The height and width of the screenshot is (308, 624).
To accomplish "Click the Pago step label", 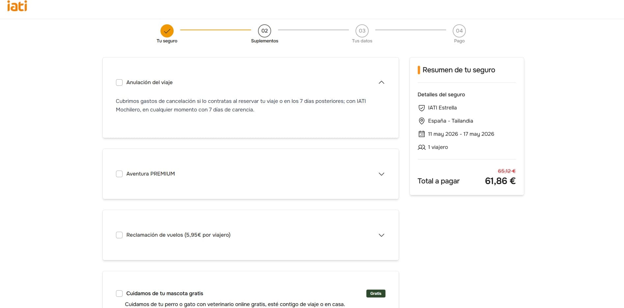I will (x=459, y=41).
